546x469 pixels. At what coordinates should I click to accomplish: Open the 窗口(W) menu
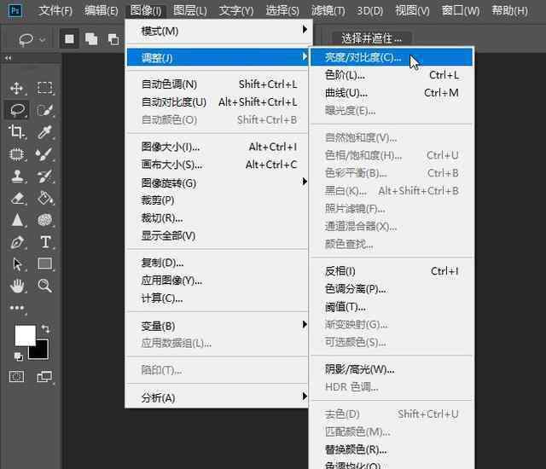(x=461, y=11)
